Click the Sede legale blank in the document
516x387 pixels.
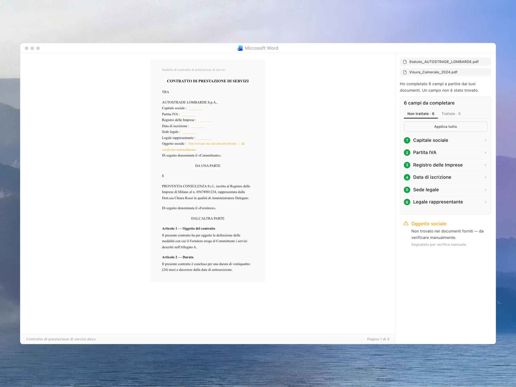[x=189, y=132]
